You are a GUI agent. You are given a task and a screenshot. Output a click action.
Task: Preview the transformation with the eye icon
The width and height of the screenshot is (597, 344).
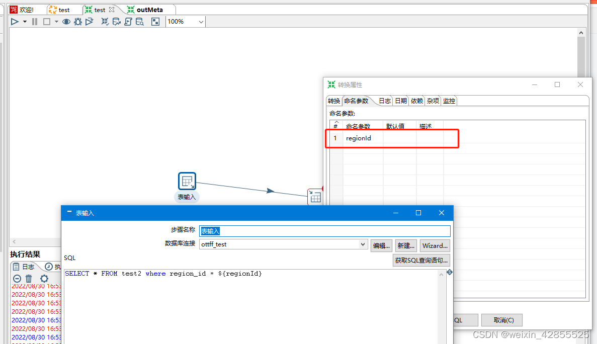click(65, 21)
